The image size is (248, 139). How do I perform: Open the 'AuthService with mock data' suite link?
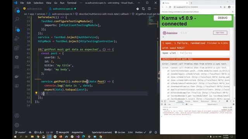177,59
